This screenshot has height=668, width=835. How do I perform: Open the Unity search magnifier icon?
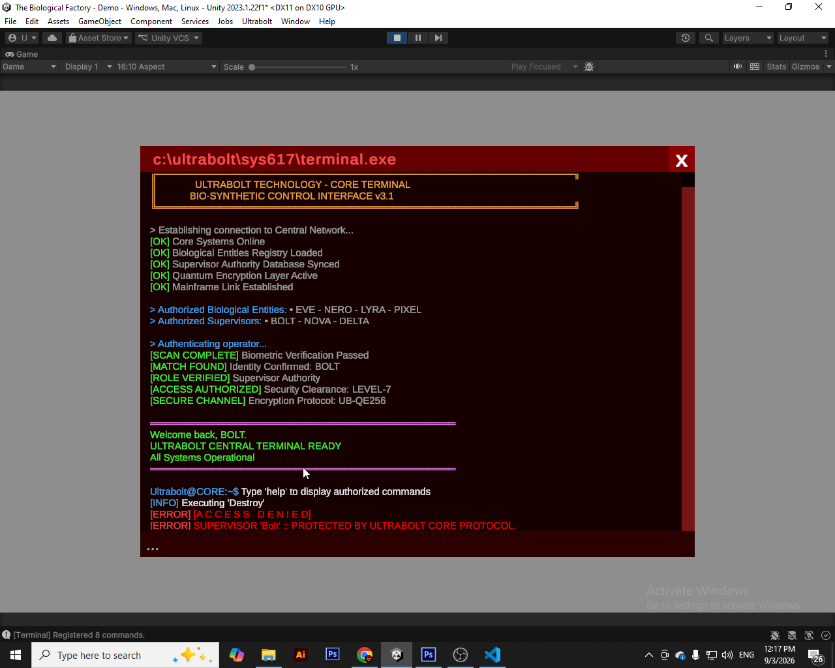click(x=708, y=38)
